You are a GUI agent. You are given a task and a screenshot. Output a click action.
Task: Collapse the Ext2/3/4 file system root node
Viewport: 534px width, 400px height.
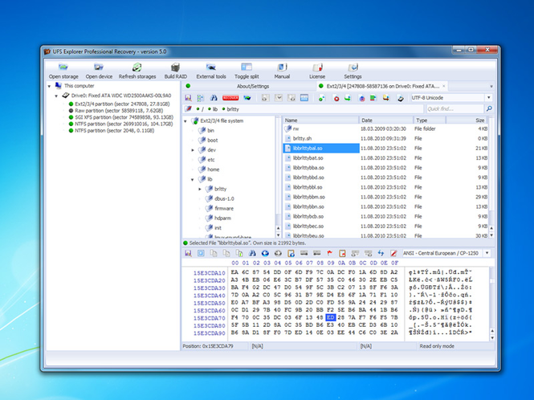point(185,121)
